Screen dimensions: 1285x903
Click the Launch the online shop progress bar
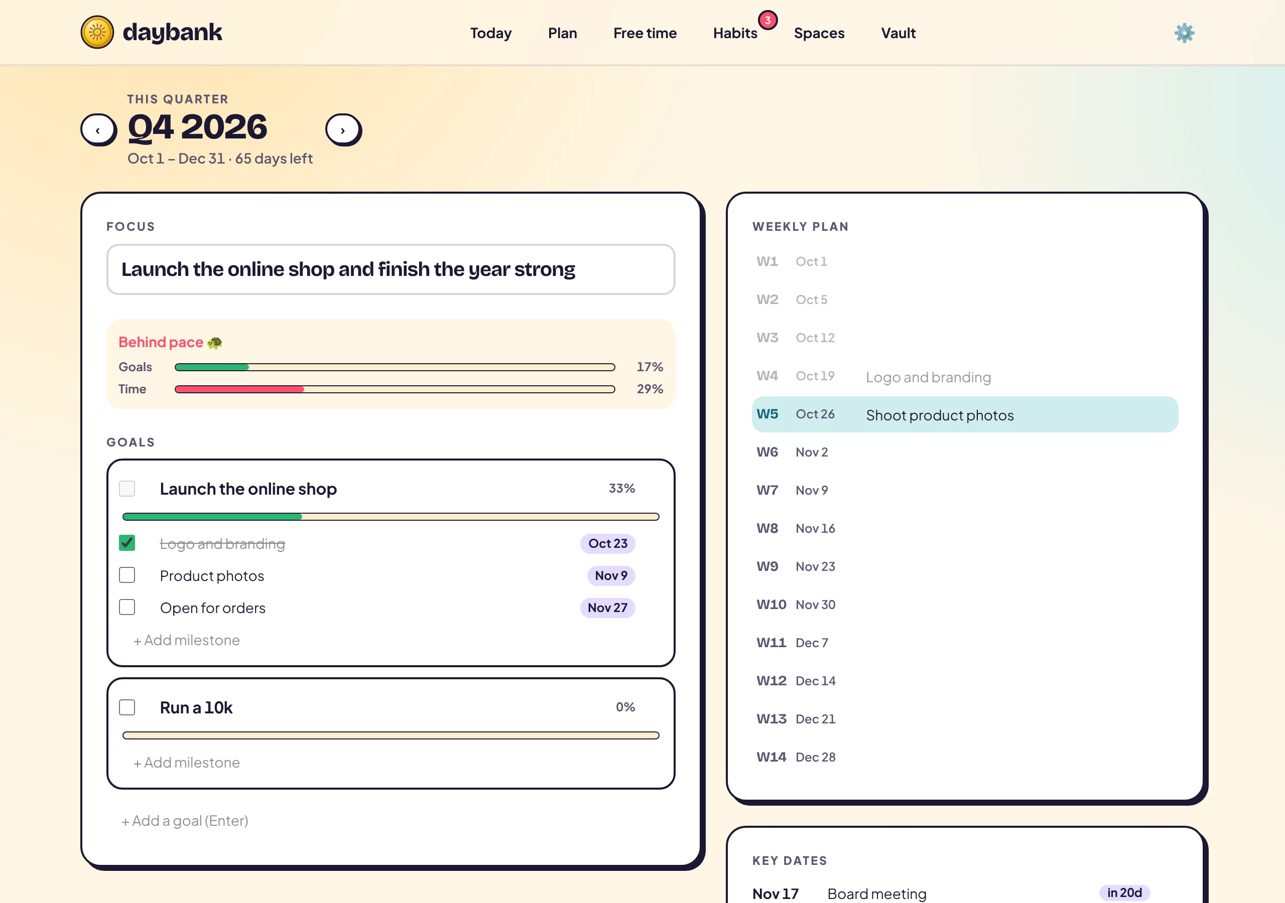(x=391, y=516)
